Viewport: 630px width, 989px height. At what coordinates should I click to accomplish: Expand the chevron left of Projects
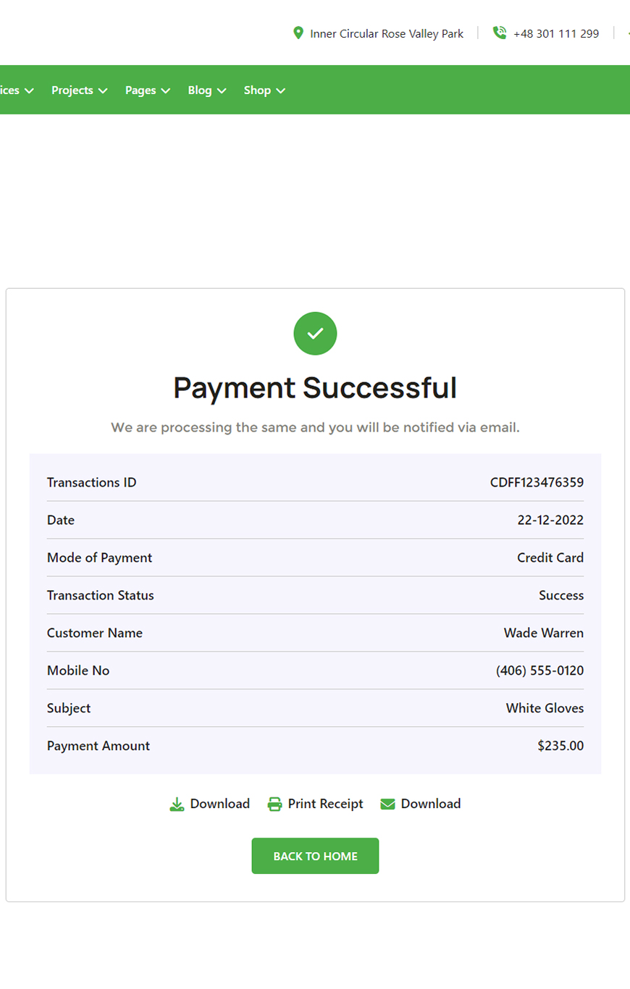[x=29, y=91]
